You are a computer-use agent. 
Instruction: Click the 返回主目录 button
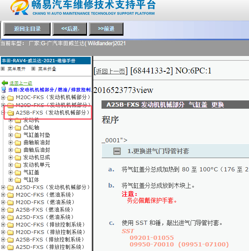coord(27,29)
